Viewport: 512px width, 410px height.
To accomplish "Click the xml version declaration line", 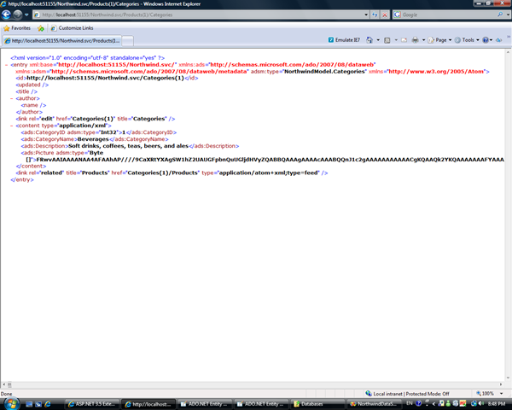I will click(88, 58).
